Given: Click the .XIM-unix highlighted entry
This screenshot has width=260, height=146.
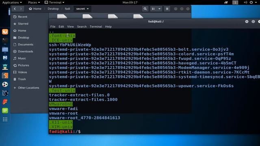Looking at the screenshot, I should pyautogui.click(x=61, y=127).
